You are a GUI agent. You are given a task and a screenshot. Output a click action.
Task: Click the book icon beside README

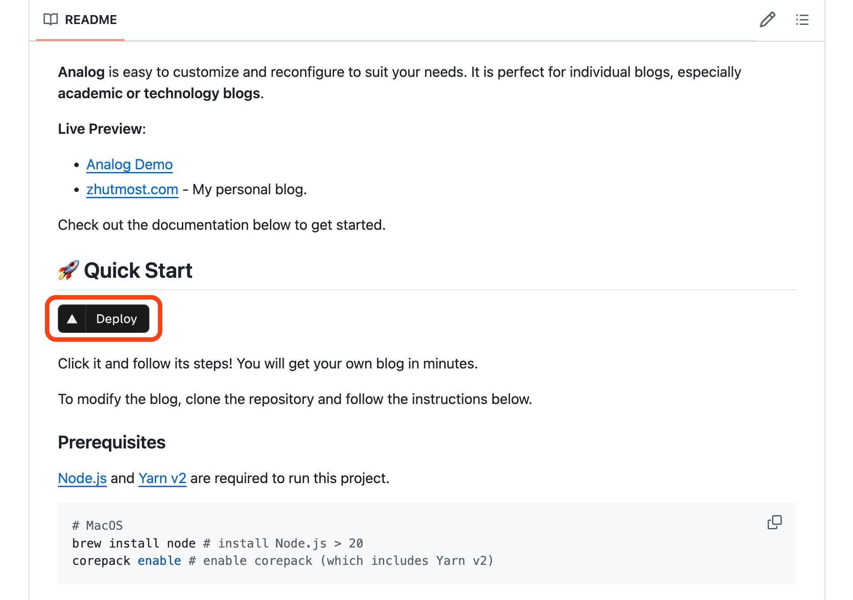pos(51,20)
